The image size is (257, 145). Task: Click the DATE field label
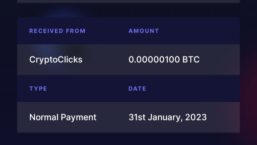[137, 89]
